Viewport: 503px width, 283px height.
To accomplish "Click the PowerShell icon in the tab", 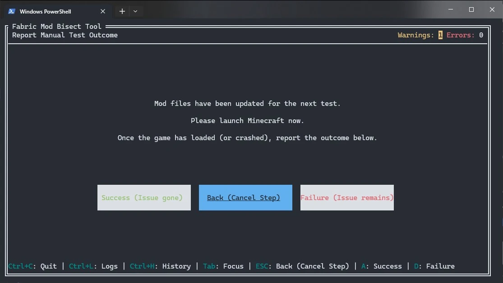I will click(12, 11).
